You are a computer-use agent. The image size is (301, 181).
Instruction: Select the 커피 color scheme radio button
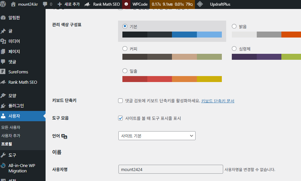125,49
